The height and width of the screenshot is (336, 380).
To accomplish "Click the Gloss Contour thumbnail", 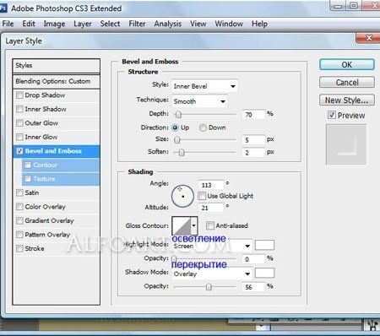I will point(181,225).
